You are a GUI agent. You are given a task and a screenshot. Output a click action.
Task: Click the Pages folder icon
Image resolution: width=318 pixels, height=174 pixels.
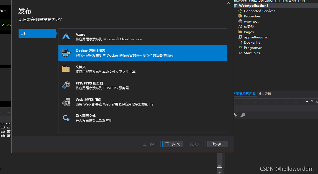tap(240, 32)
